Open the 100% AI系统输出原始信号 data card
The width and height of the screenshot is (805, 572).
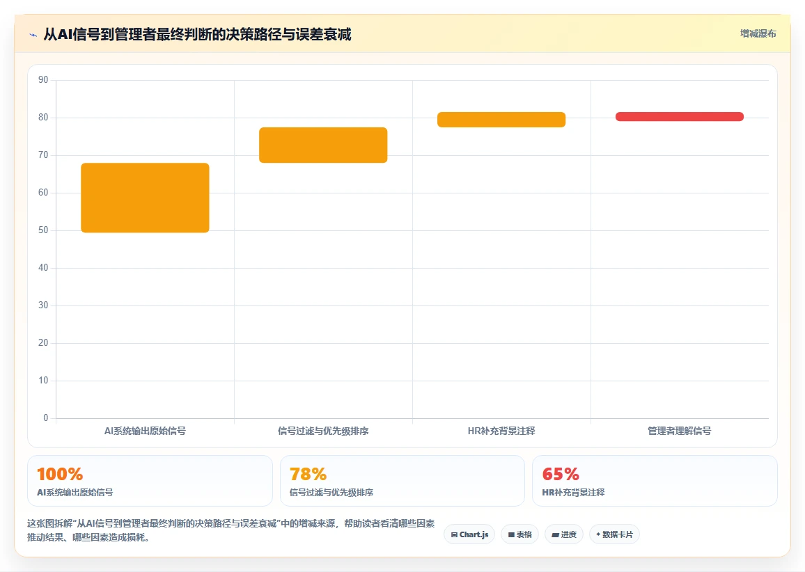150,481
